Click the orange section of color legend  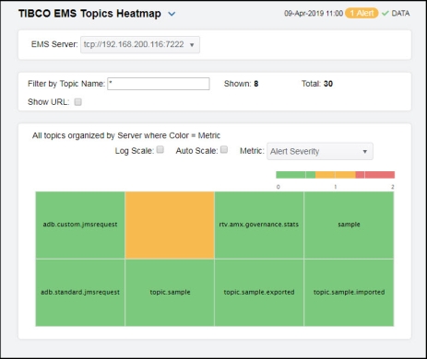pos(336,175)
